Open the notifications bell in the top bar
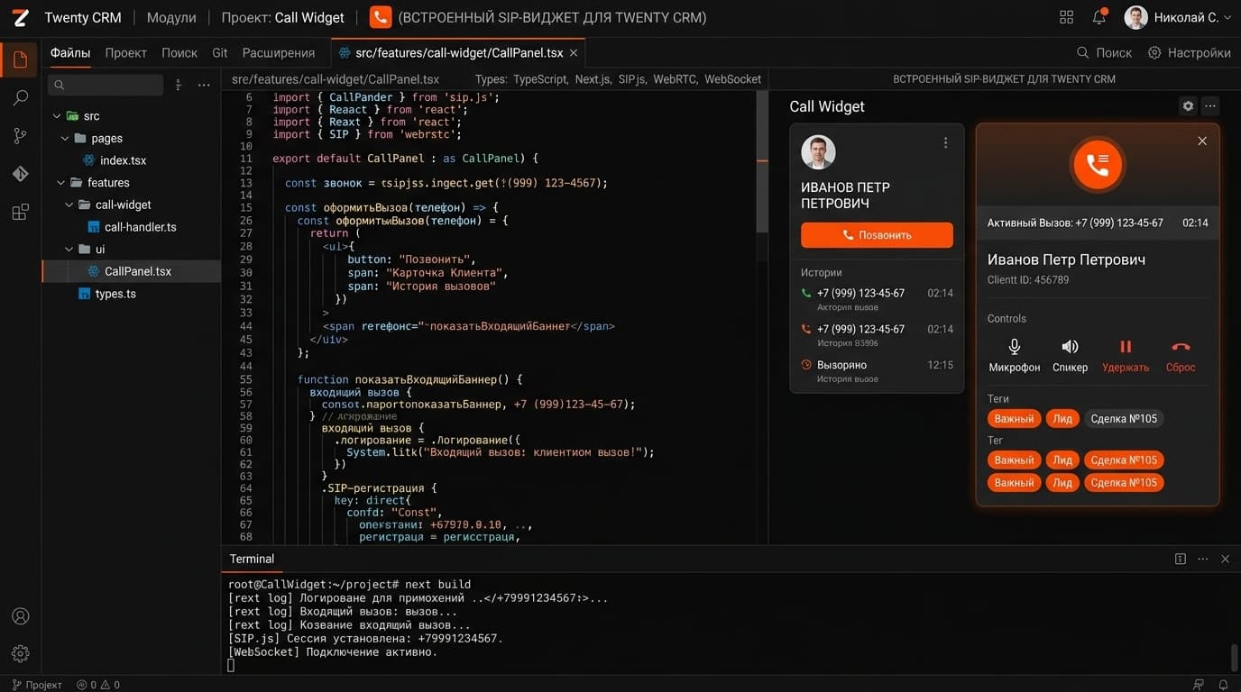 pyautogui.click(x=1099, y=17)
